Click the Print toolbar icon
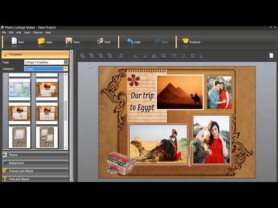The width and height of the screenshot is (278, 208). [100, 41]
